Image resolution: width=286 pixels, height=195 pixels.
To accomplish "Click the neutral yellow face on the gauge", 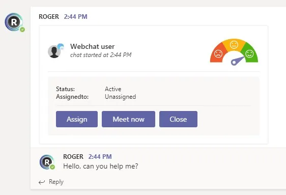I will [x=234, y=45].
